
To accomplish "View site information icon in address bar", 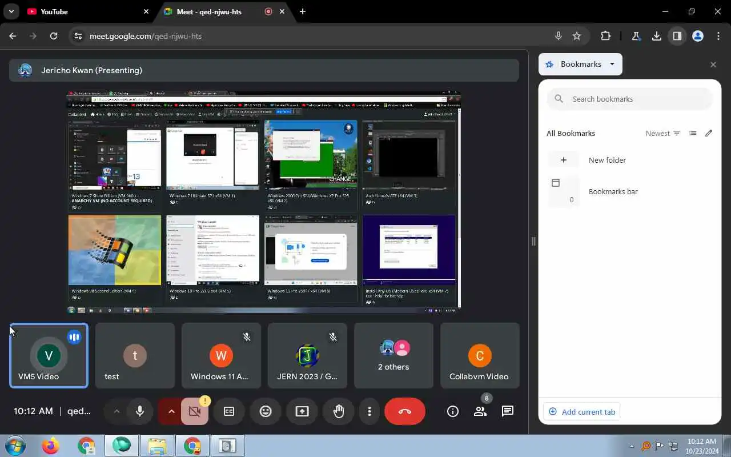I will pos(78,36).
